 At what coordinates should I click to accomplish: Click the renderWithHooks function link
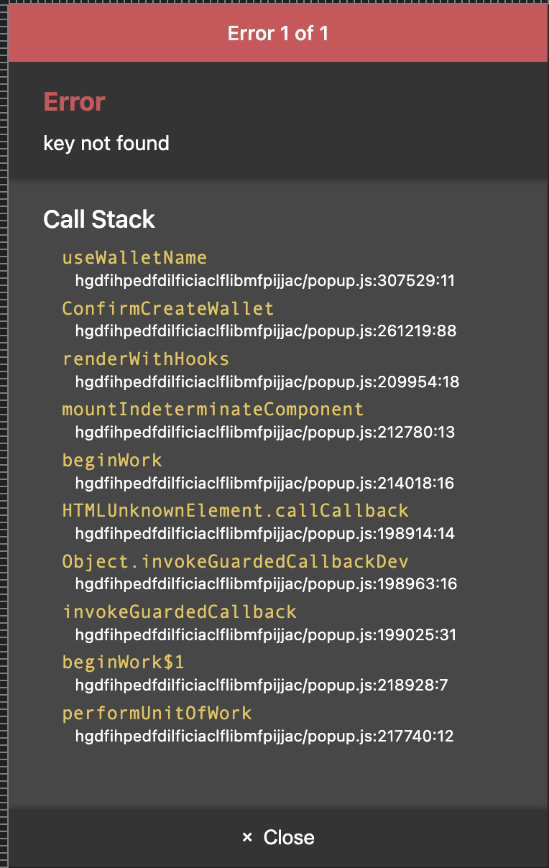[146, 359]
